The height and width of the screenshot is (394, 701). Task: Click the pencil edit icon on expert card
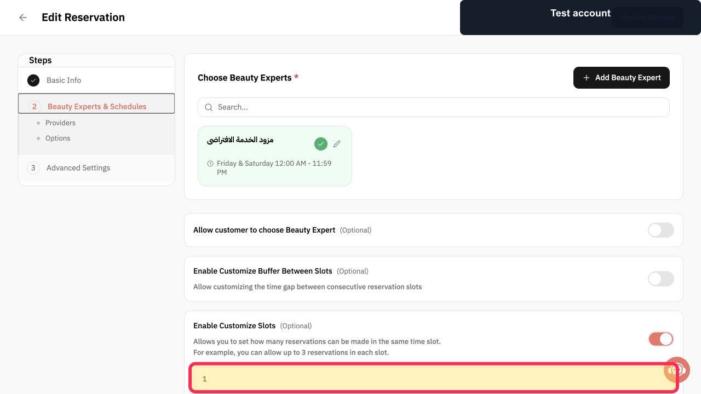pyautogui.click(x=337, y=144)
